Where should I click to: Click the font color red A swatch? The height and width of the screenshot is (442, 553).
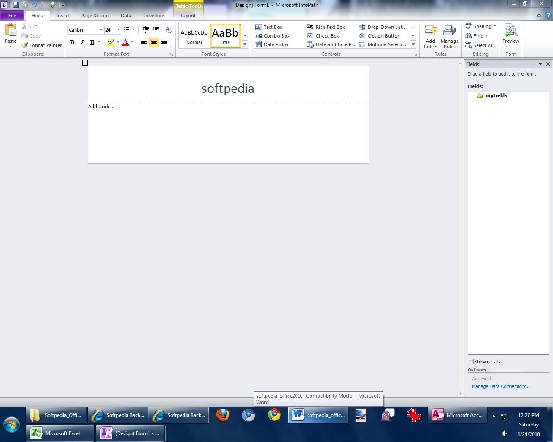tap(125, 42)
